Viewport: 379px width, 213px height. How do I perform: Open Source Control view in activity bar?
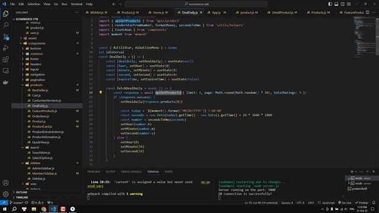click(x=5, y=37)
